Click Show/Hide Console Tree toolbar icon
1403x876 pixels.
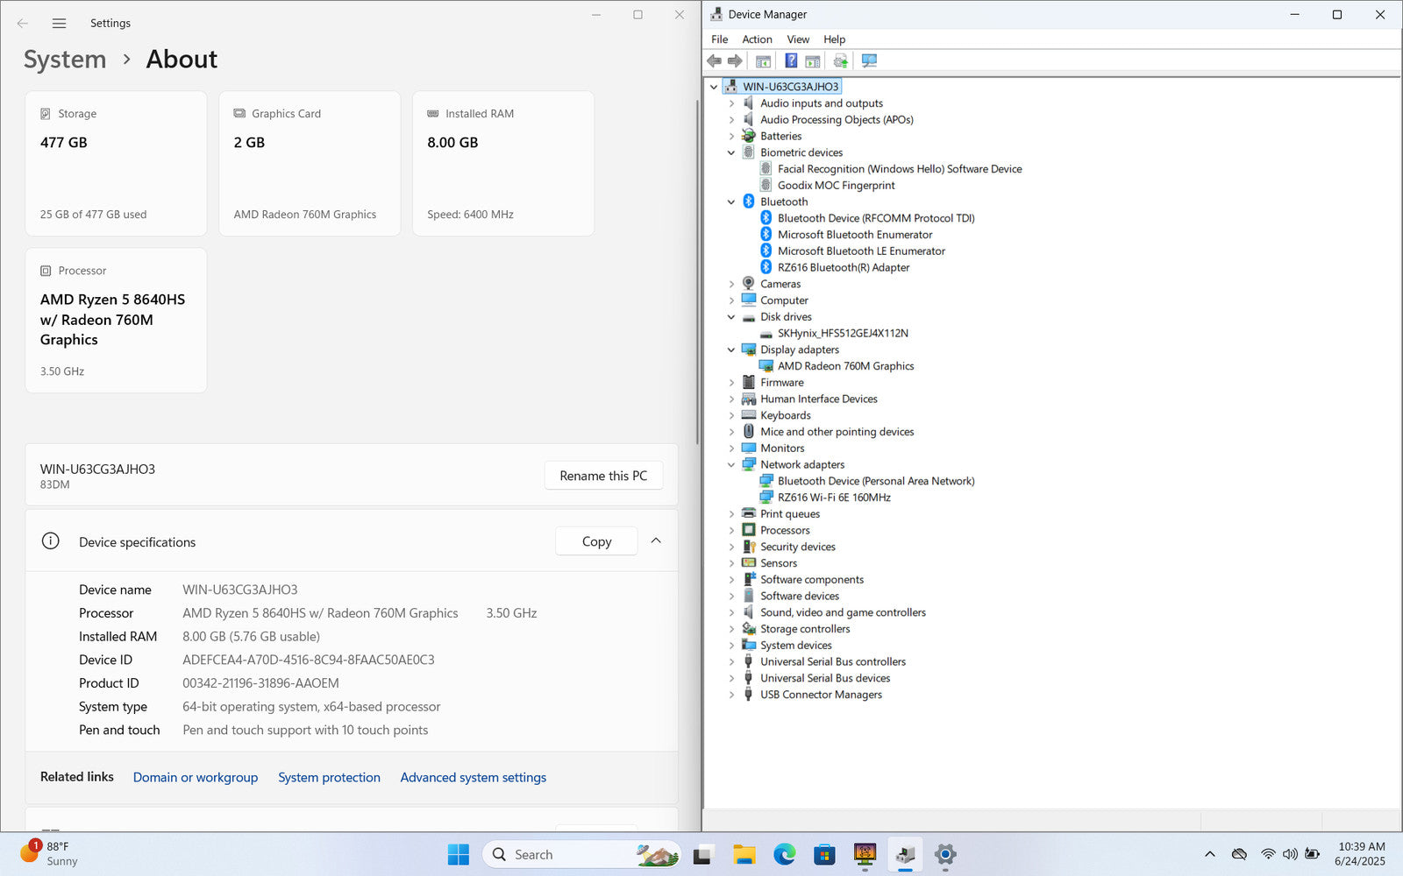click(x=763, y=60)
